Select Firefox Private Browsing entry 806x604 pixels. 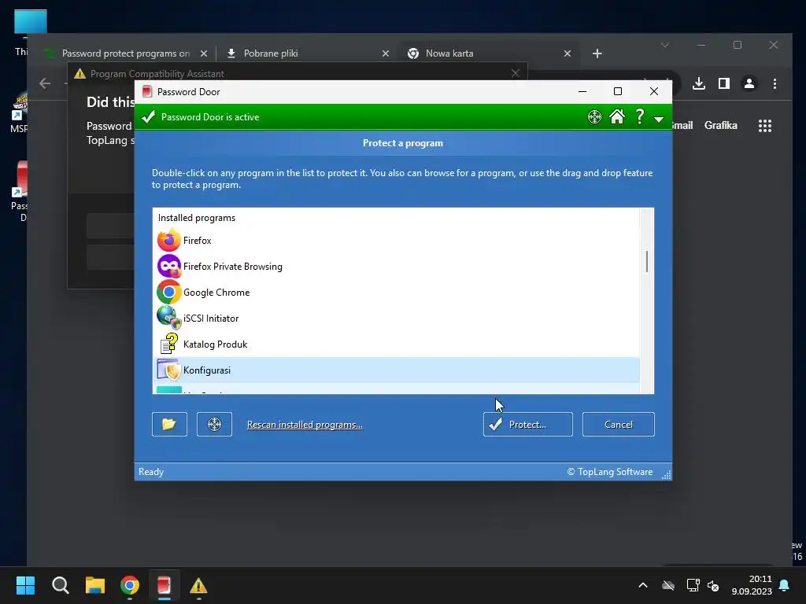(396, 267)
